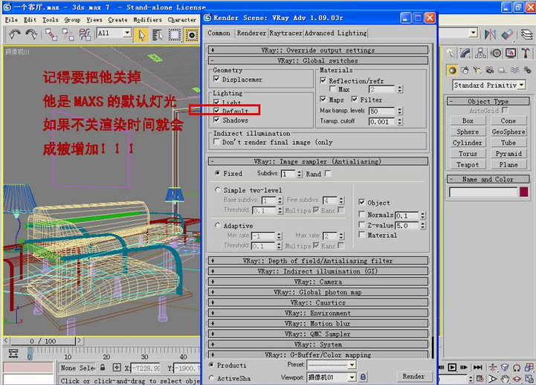Toggle the Shadows checkbox
Image resolution: width=536 pixels, height=385 pixels.
[216, 120]
